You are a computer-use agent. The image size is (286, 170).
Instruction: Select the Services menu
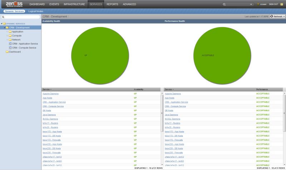coord(96,4)
